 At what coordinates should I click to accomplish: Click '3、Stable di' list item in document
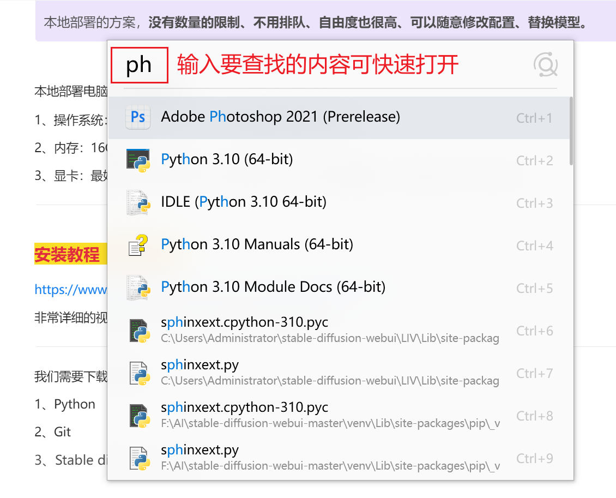71,459
